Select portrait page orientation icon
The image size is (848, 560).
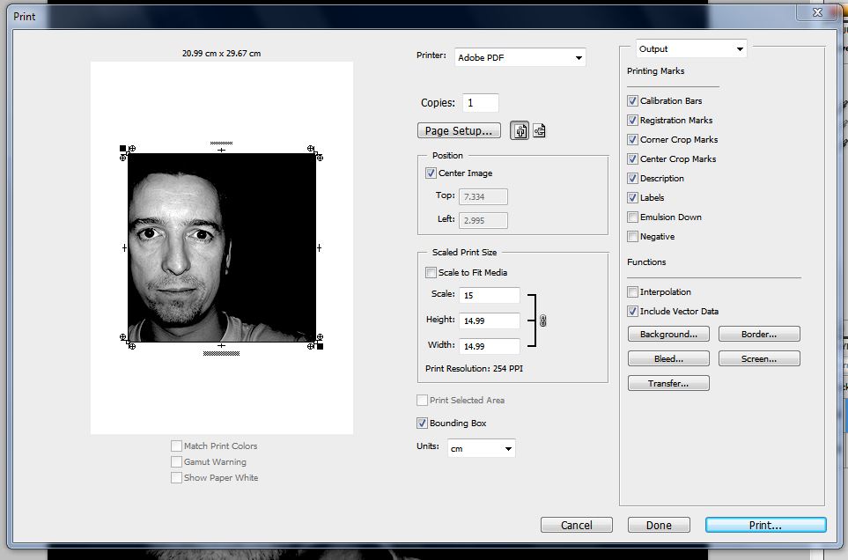[x=520, y=131]
